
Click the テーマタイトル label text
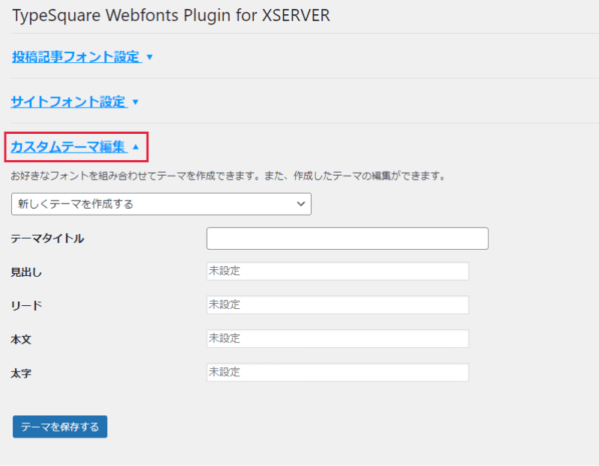[47, 239]
